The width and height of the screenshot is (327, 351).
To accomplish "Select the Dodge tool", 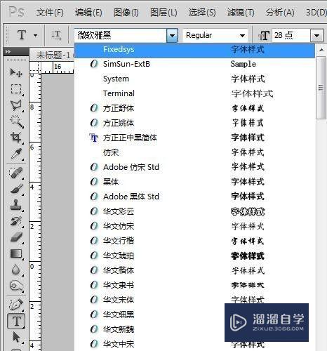I will [16, 286].
